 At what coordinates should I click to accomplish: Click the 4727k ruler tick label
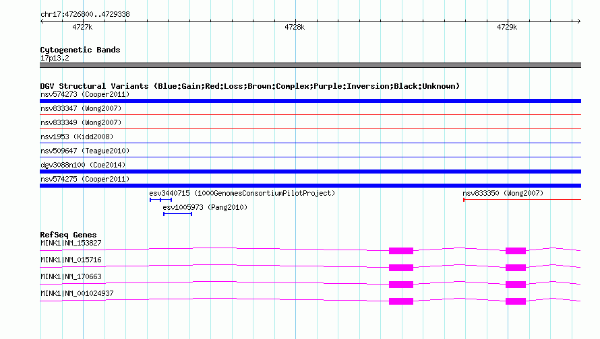(x=82, y=27)
